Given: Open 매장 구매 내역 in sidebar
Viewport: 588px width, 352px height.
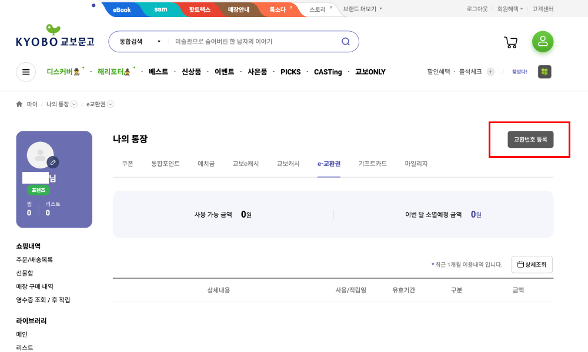Looking at the screenshot, I should coord(35,286).
